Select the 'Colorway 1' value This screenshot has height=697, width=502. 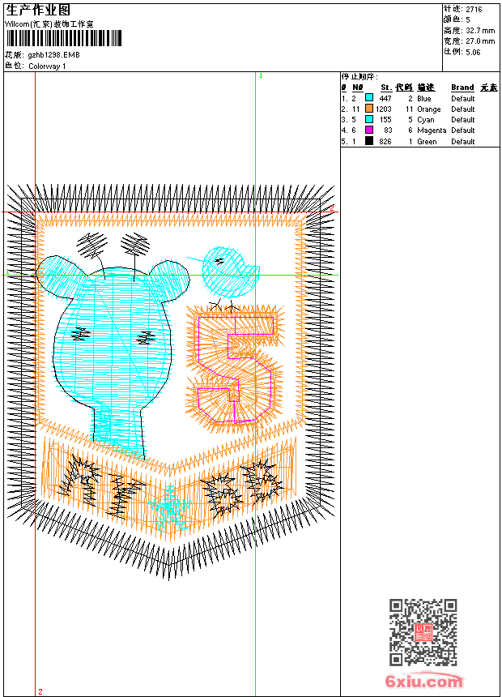[47, 66]
